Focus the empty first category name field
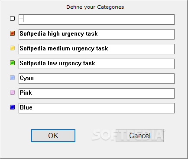The image size is (188, 159). click(x=97, y=20)
